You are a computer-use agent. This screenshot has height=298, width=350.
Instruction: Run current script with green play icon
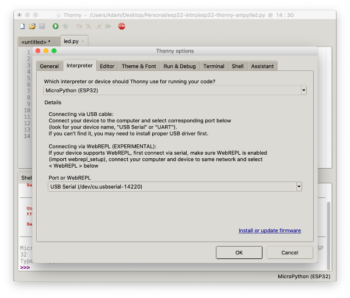[55, 26]
